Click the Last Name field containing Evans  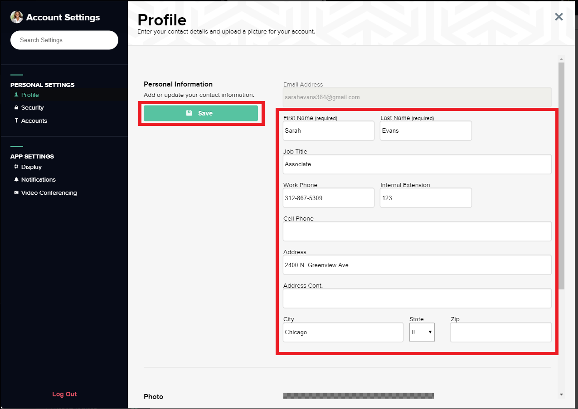tap(426, 130)
